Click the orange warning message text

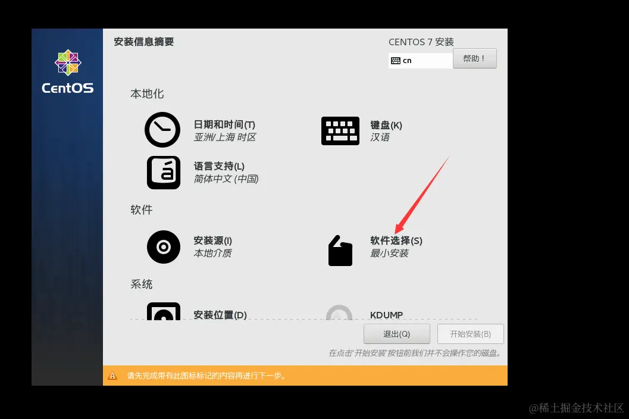coord(206,376)
